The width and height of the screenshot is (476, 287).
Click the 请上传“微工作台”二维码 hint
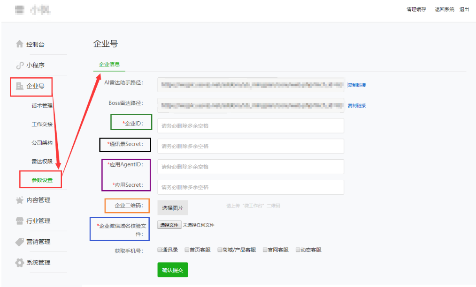[253, 206]
